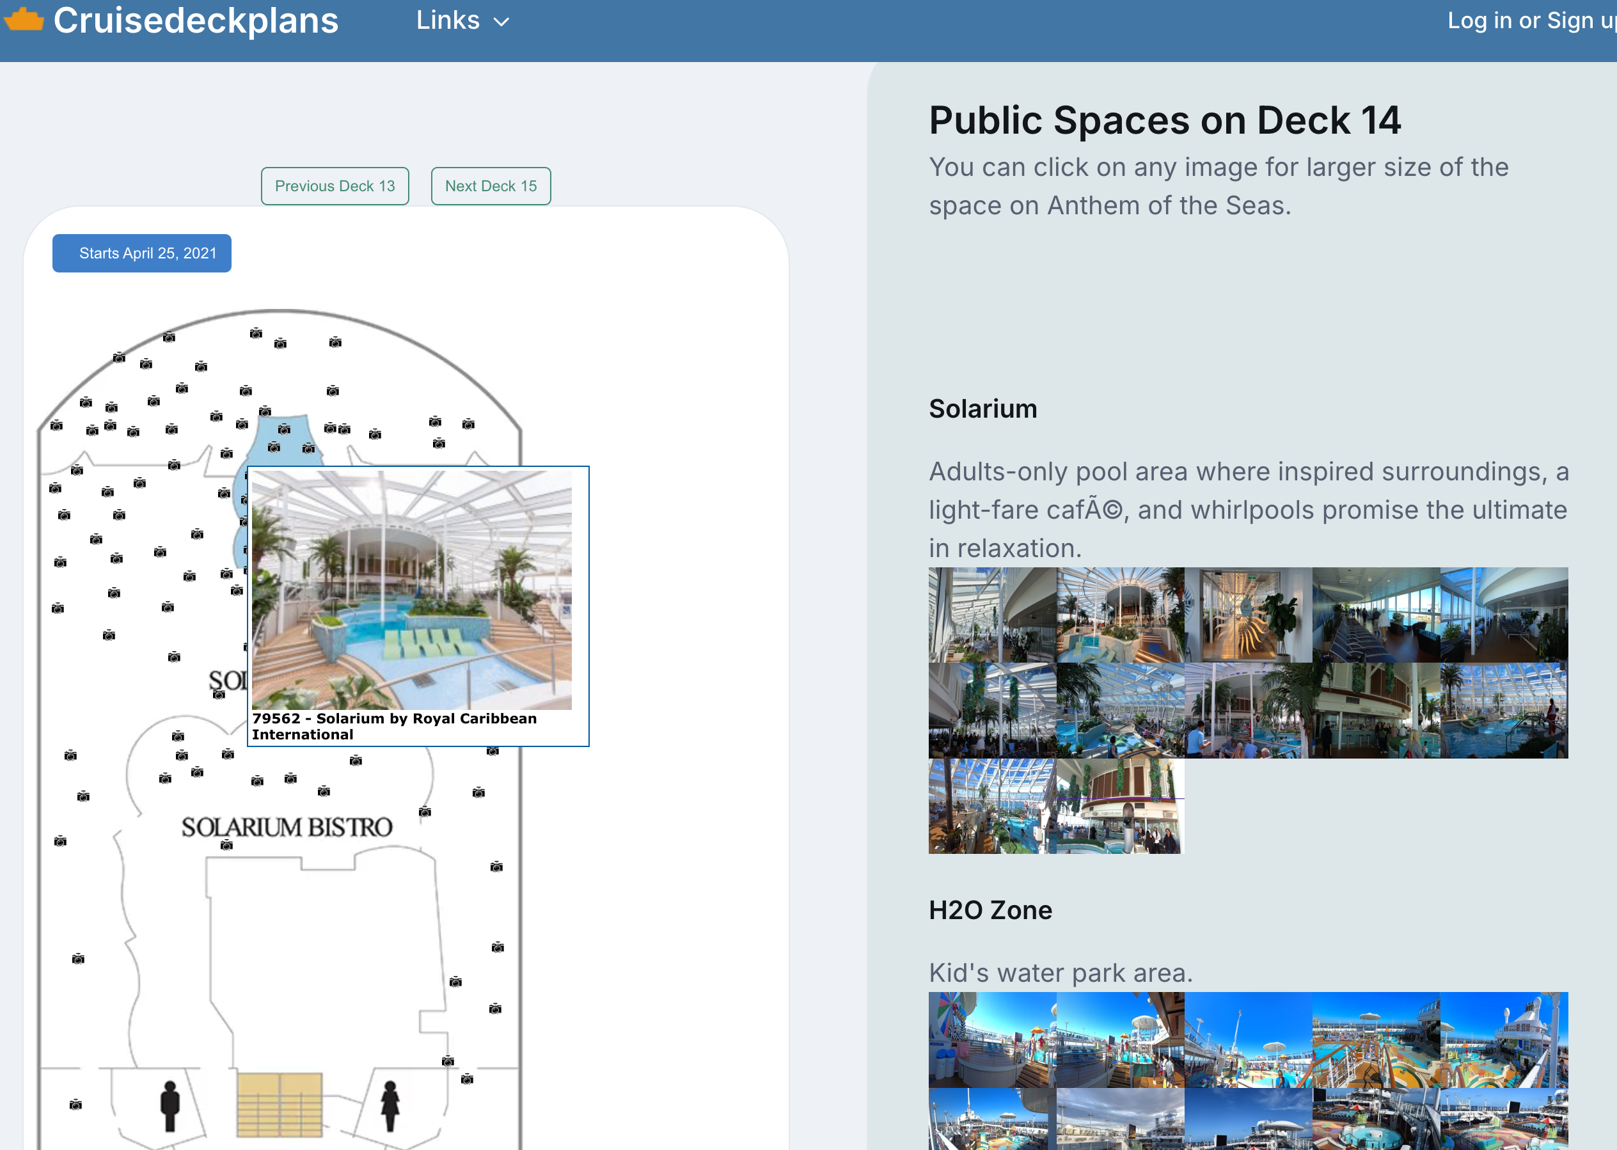This screenshot has height=1150, width=1617.
Task: Go to Previous Deck 13
Action: [335, 186]
